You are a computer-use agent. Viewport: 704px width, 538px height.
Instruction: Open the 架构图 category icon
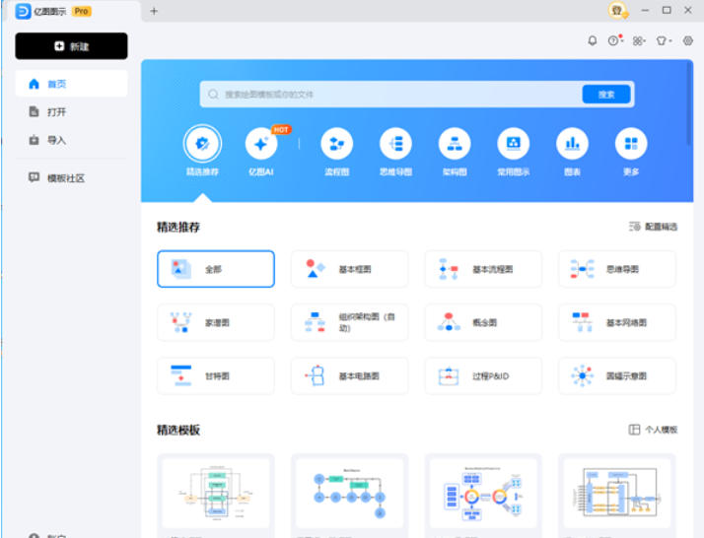click(x=455, y=145)
